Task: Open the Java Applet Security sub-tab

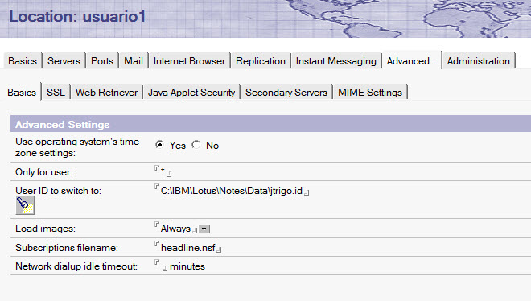Action: pos(191,92)
